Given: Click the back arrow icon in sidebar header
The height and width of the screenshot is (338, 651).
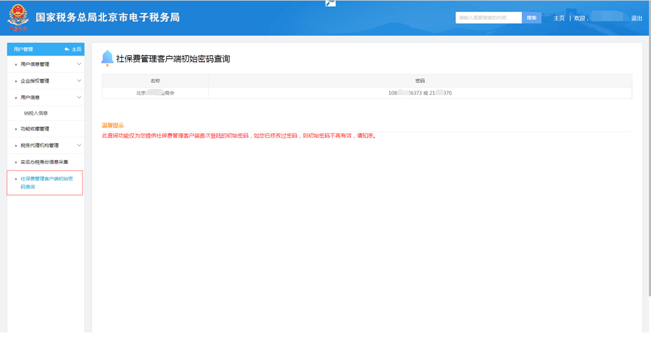Looking at the screenshot, I should [67, 49].
